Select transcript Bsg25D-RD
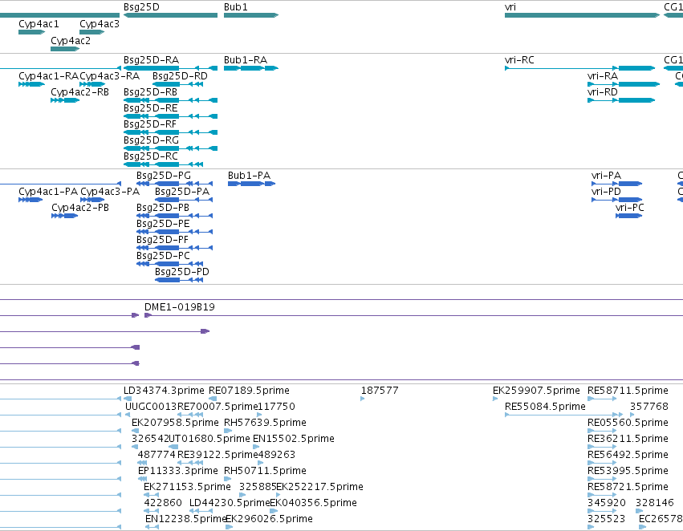 (177, 84)
